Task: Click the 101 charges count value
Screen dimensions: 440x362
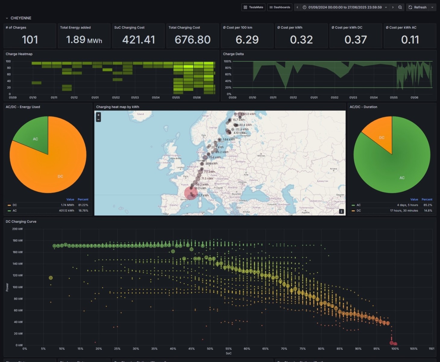Action: pyautogui.click(x=30, y=40)
